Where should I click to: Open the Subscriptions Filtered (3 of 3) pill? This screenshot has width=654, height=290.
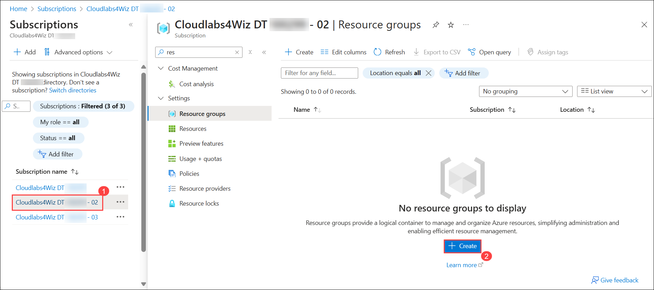[83, 106]
